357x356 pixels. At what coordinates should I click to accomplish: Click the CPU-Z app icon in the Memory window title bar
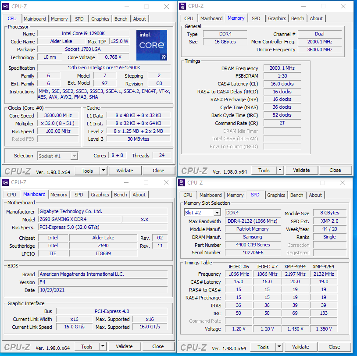click(x=182, y=6)
